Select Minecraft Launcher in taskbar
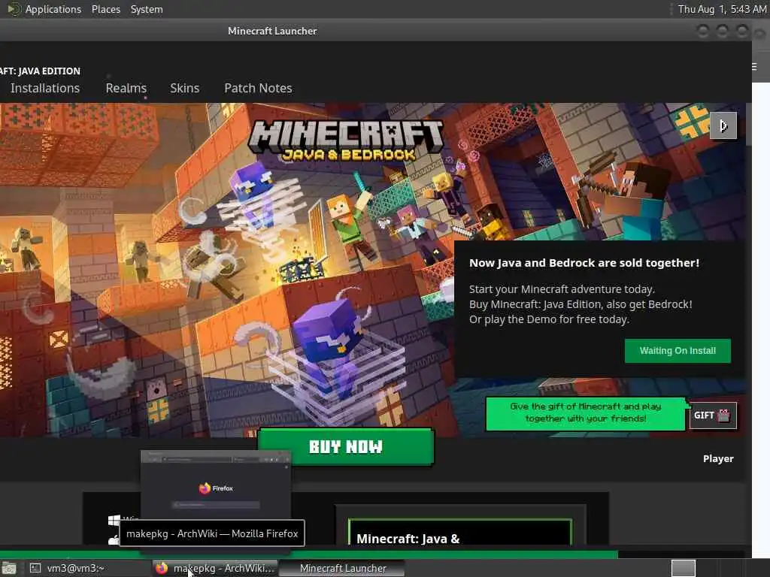770x577 pixels. point(342,568)
